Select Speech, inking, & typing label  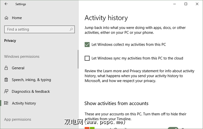31,80
